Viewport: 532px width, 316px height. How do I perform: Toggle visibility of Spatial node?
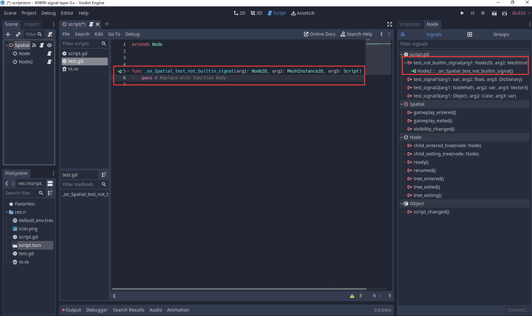(49, 45)
